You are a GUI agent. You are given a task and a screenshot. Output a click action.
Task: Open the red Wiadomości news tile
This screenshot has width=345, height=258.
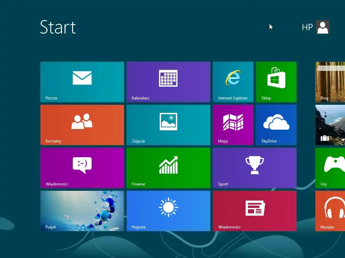tap(255, 211)
